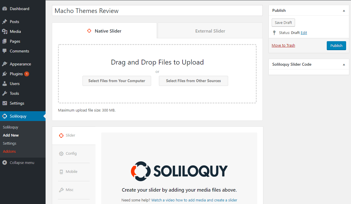Click Edit link next to Status

tap(304, 33)
